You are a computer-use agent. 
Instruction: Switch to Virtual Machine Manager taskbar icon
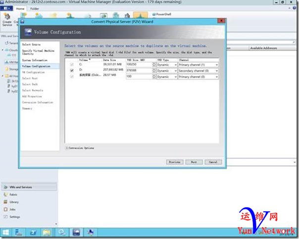(76, 233)
